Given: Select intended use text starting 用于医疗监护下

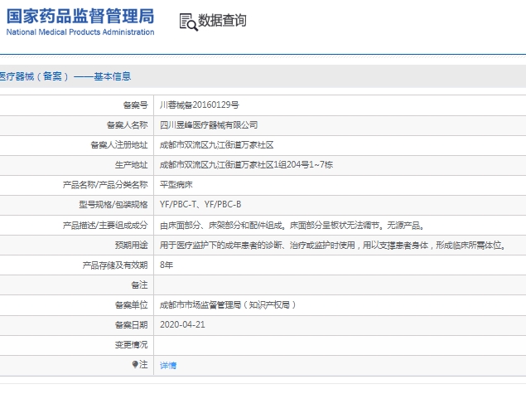Looking at the screenshot, I should [332, 246].
